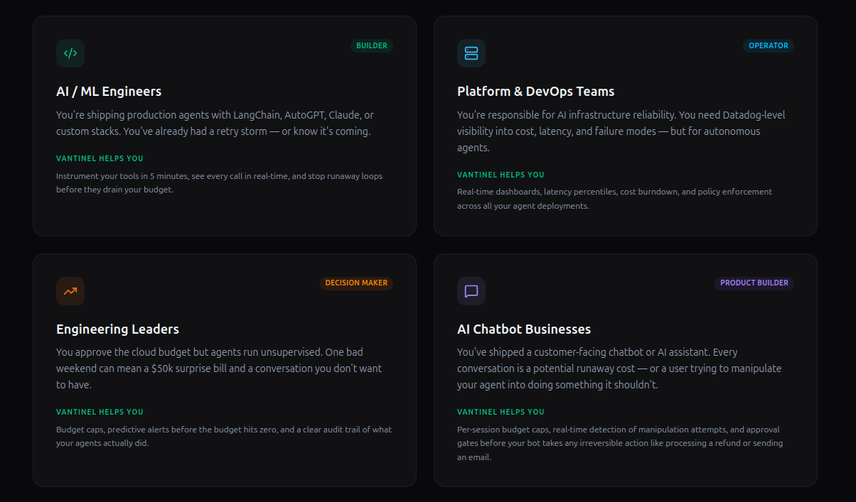
Task: Click 'Instrument your tools in 5 minutes' text
Action: [220, 183]
